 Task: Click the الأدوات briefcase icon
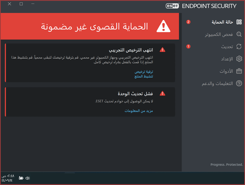(x=239, y=71)
